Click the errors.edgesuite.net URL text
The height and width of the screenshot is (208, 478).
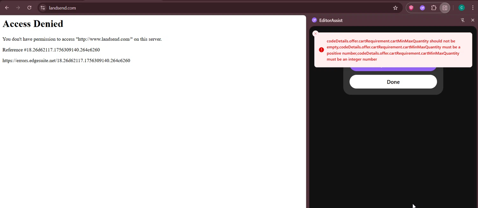[x=66, y=60]
